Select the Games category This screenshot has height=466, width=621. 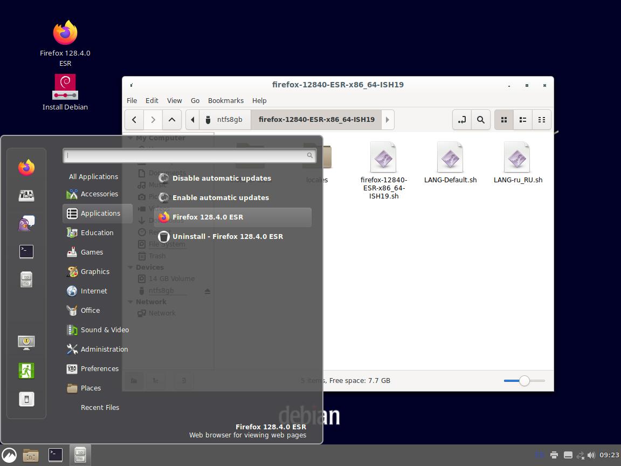[x=98, y=252]
